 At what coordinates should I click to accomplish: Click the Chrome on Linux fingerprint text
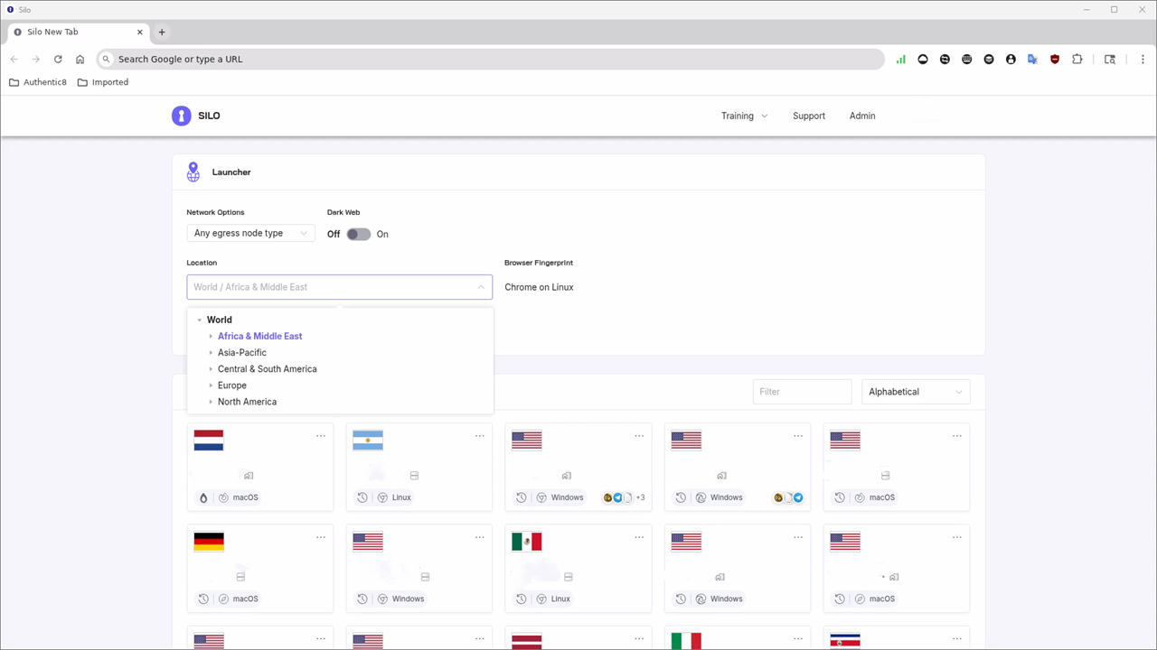(539, 287)
